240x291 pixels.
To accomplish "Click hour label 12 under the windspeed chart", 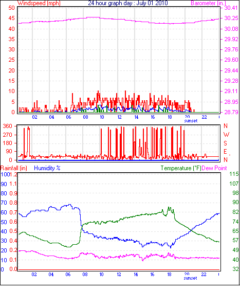I will (x=119, y=117).
